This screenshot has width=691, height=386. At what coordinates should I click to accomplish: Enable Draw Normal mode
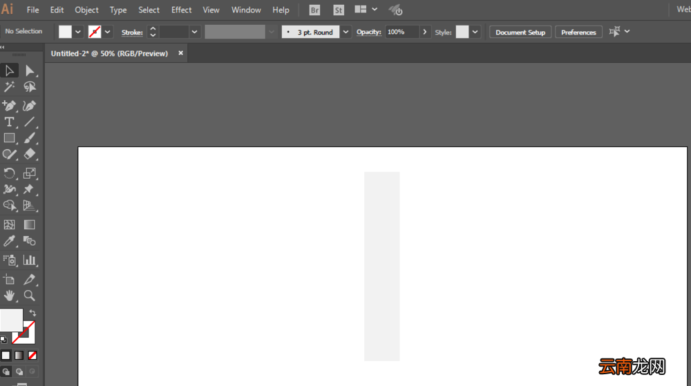[x=6, y=371]
